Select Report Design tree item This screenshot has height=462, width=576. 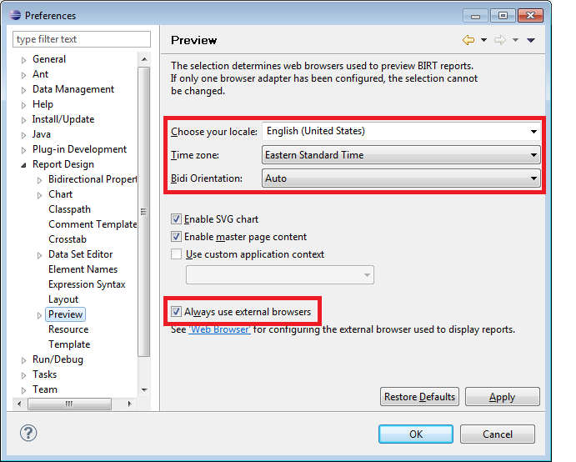pos(63,164)
